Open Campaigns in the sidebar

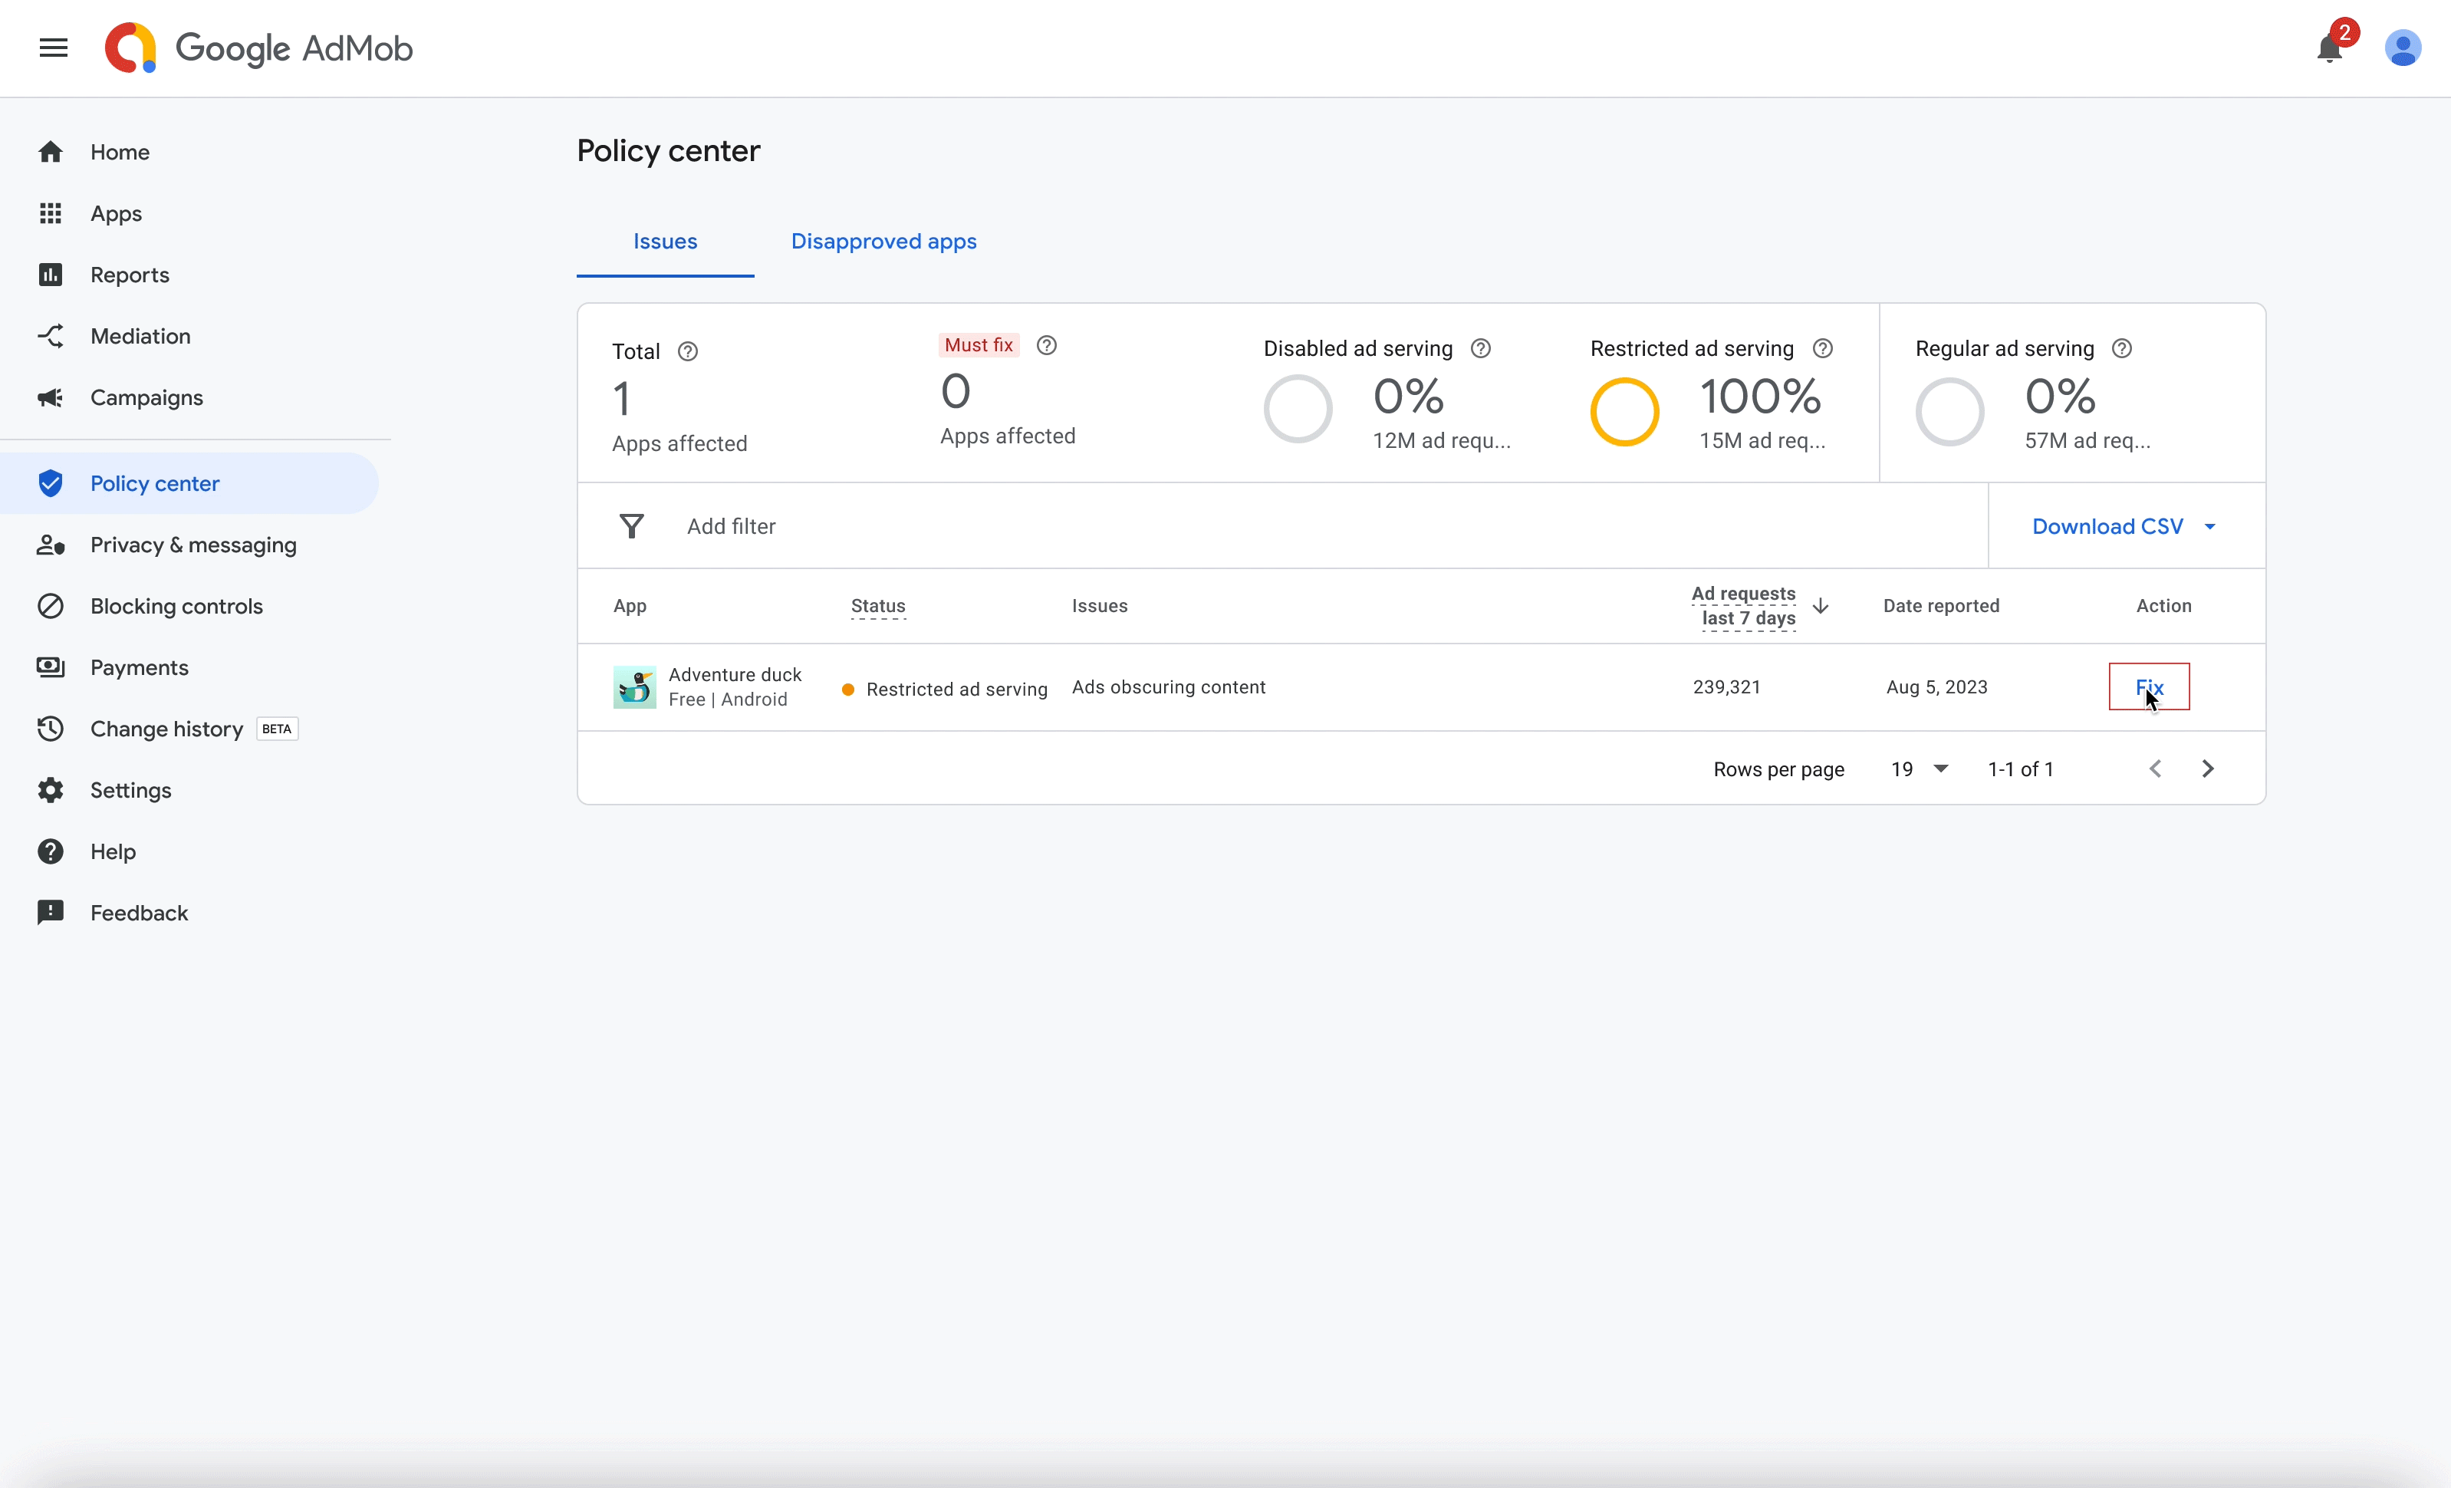point(146,398)
